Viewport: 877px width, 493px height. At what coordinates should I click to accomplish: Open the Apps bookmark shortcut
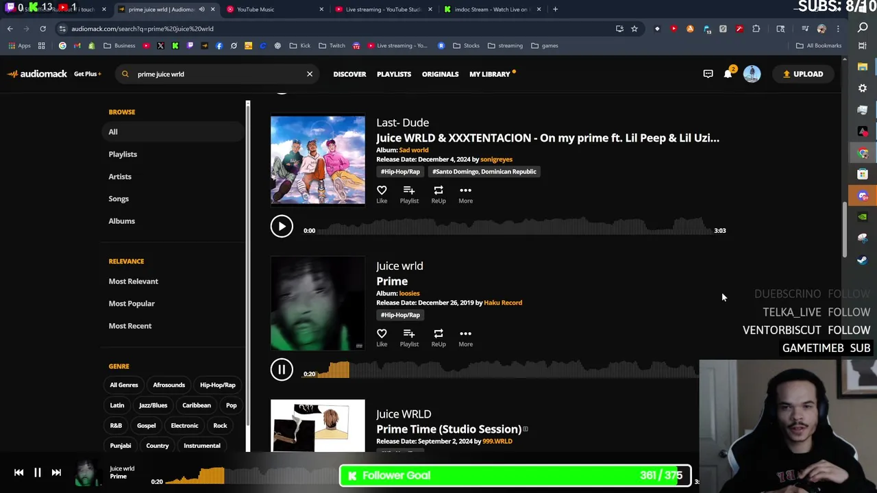click(x=19, y=46)
